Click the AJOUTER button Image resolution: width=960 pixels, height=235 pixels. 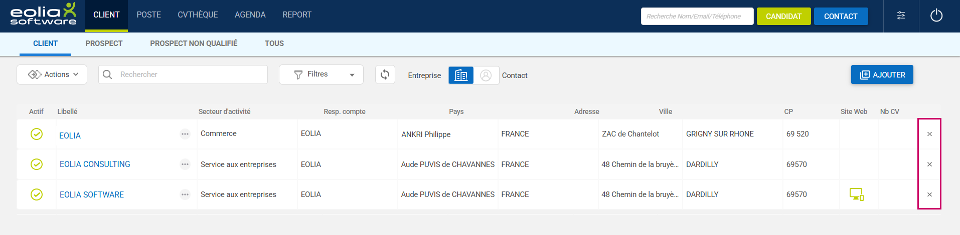pos(882,74)
